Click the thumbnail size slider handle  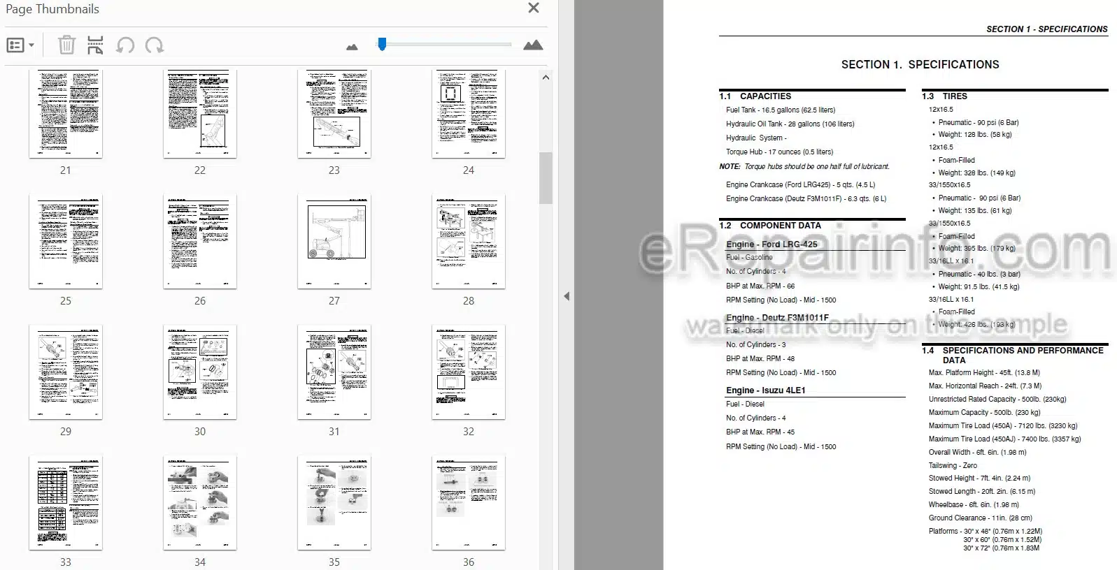point(382,44)
